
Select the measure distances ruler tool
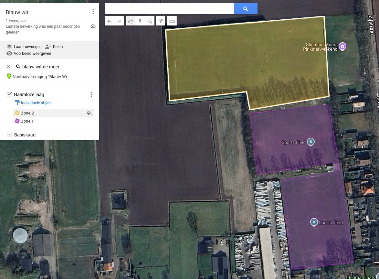click(x=172, y=21)
